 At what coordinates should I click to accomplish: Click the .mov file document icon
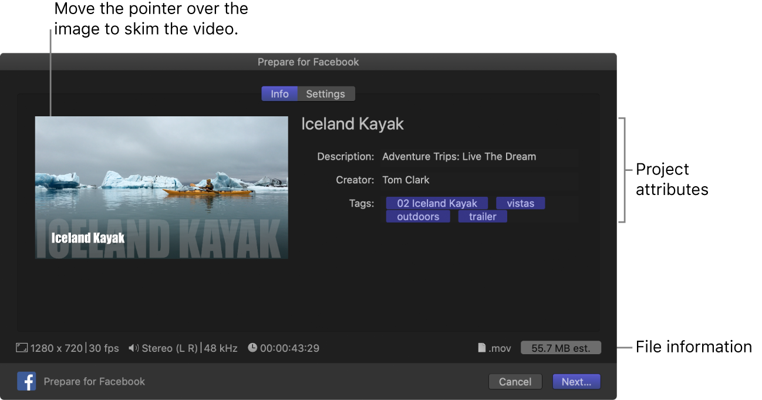[x=483, y=348]
